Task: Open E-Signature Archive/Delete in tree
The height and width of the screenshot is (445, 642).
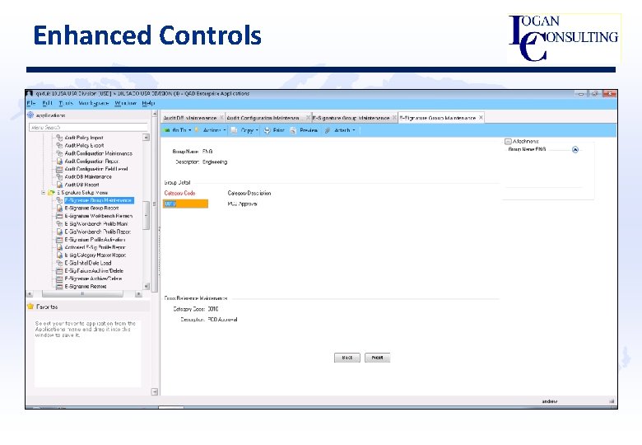Action: click(x=93, y=279)
